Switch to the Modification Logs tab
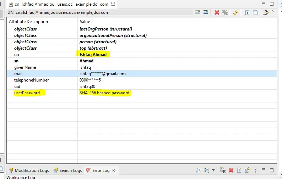Viewport: 282px width, 179px height. [x=29, y=170]
